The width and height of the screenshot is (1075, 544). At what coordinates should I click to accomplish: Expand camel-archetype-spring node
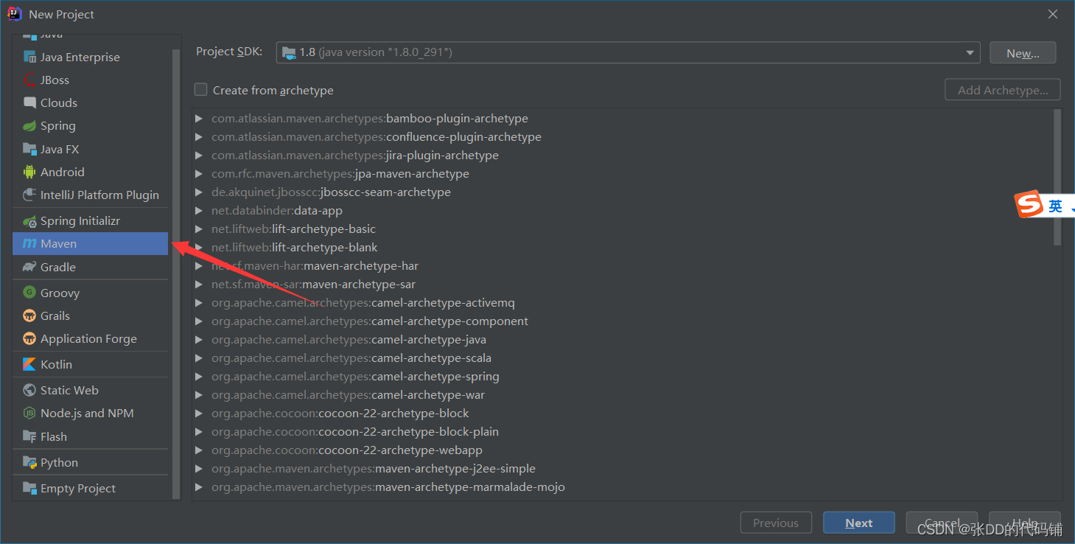[198, 376]
